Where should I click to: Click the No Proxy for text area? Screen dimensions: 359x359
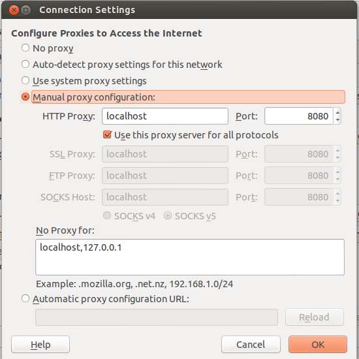click(190, 257)
